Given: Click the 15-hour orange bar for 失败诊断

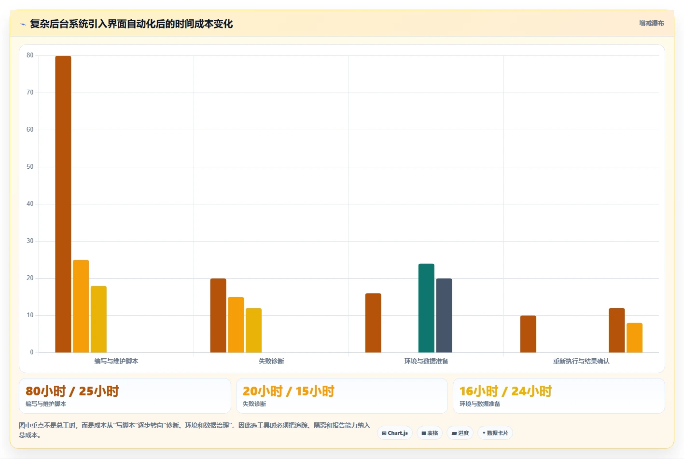Looking at the screenshot, I should pyautogui.click(x=236, y=324).
